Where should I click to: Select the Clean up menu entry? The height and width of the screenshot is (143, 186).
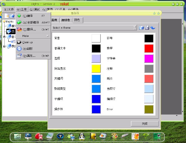coord(33,42)
